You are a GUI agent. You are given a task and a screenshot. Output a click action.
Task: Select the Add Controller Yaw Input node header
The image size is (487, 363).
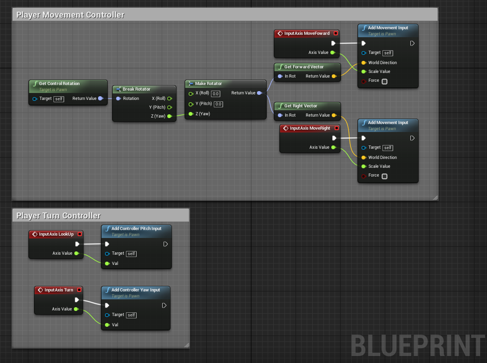click(136, 293)
